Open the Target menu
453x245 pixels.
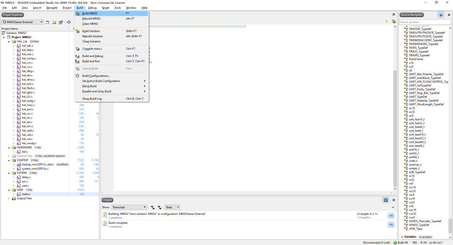(x=105, y=8)
